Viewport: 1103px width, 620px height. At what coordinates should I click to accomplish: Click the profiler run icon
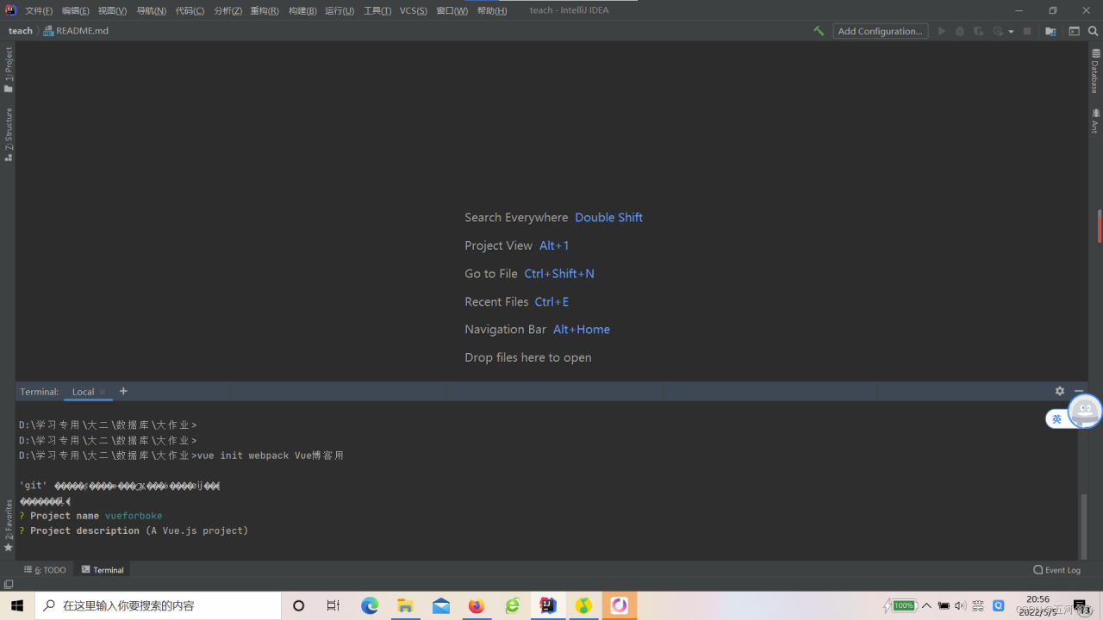[x=998, y=31]
